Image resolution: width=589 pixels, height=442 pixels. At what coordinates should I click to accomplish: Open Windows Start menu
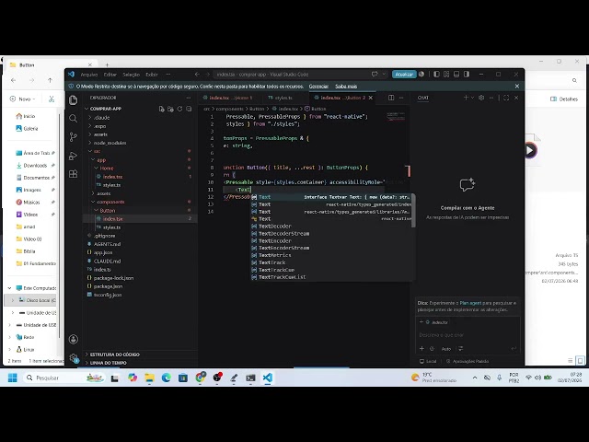click(12, 378)
